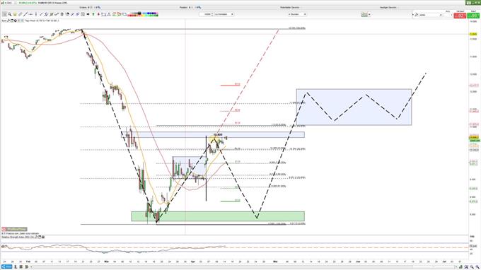Click the red down-arrow marker tool
481x270 pixels.
click(98, 14)
